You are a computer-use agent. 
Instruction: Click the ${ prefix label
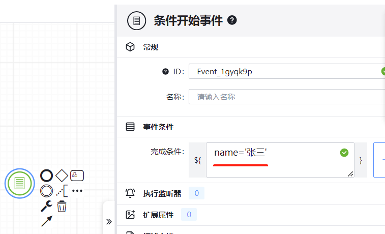click(x=198, y=160)
